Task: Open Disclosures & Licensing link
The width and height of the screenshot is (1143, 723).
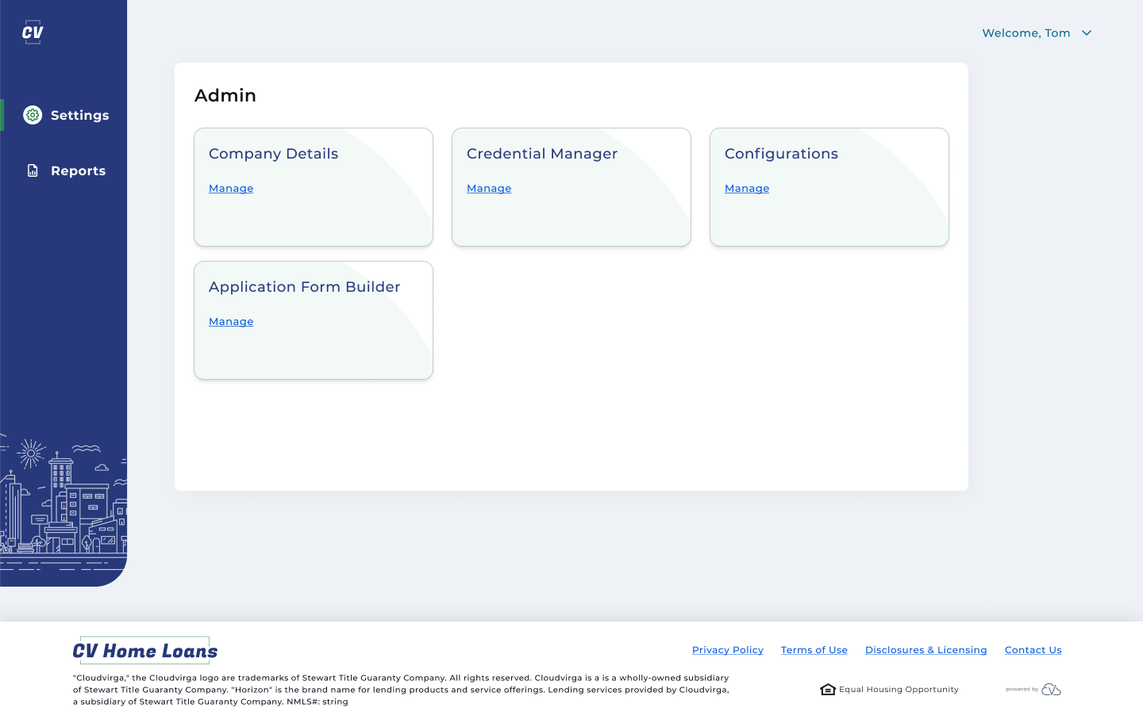Action: pyautogui.click(x=926, y=650)
